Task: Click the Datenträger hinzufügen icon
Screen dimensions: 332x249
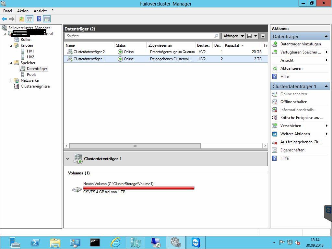Action: [x=275, y=44]
